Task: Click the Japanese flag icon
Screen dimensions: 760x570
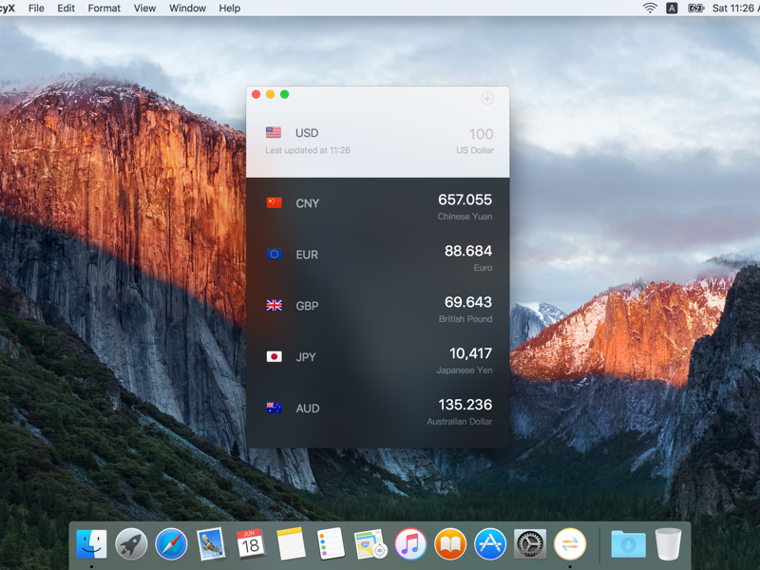Action: pyautogui.click(x=275, y=356)
